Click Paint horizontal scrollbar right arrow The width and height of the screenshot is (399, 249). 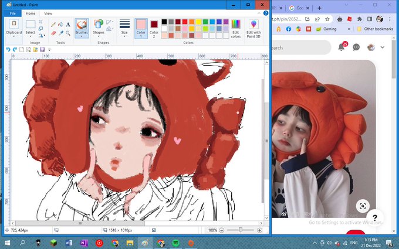(x=261, y=223)
